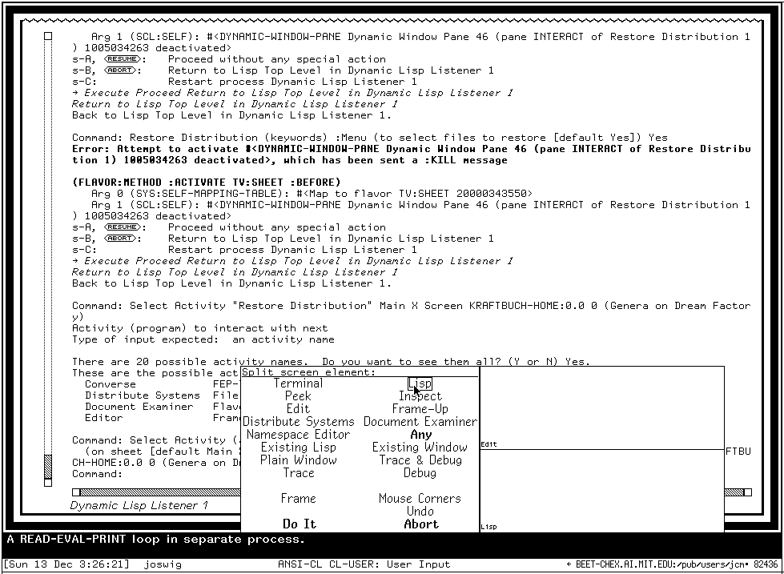
Task: Select the Edit pane in layout preview
Action: [601, 407]
